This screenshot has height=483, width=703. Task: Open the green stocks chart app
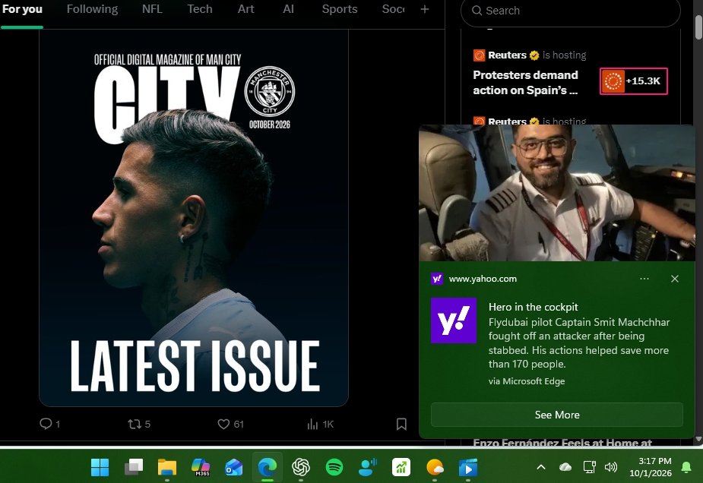401,467
